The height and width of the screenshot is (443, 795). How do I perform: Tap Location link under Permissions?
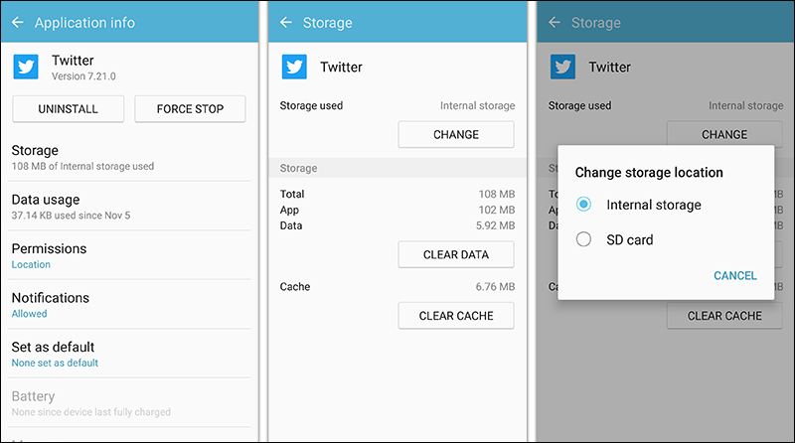[31, 264]
